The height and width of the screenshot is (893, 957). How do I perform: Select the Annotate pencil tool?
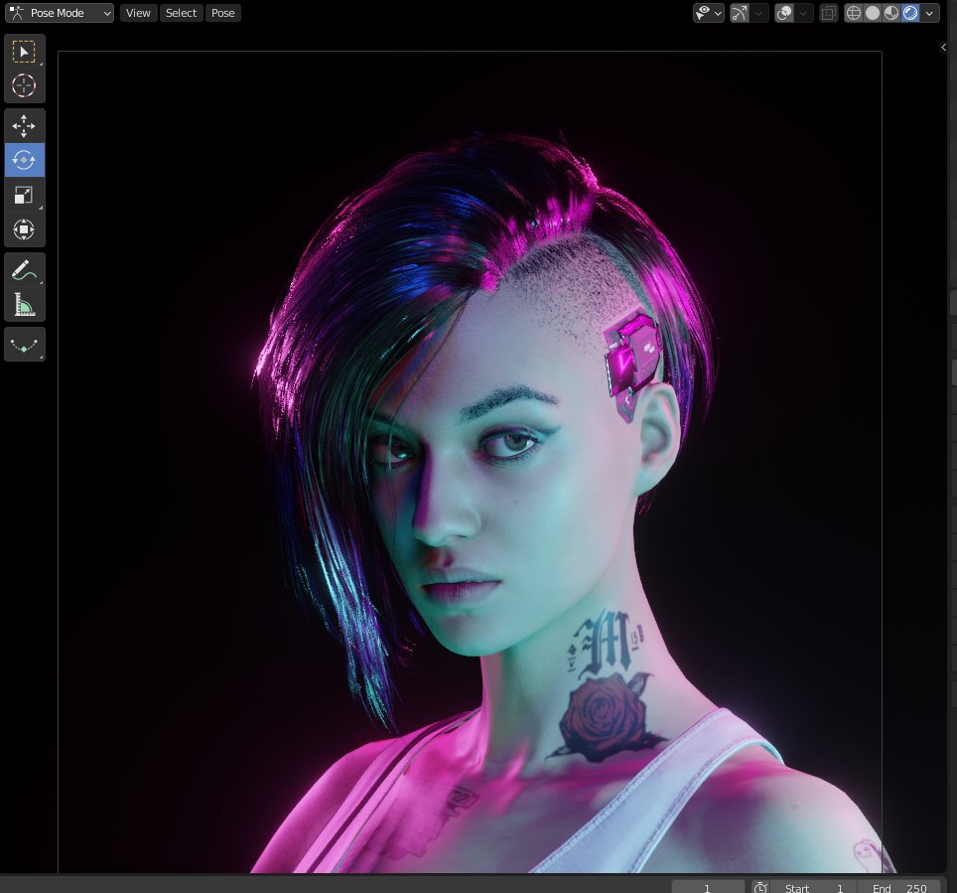point(25,269)
